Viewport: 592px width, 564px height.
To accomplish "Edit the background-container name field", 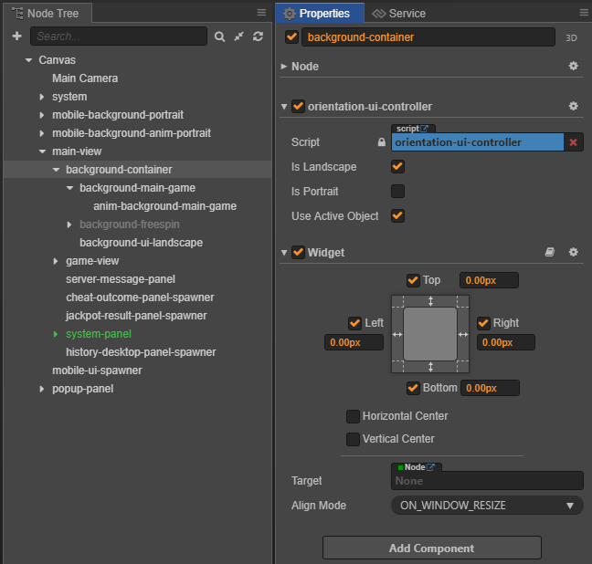I will [x=428, y=37].
